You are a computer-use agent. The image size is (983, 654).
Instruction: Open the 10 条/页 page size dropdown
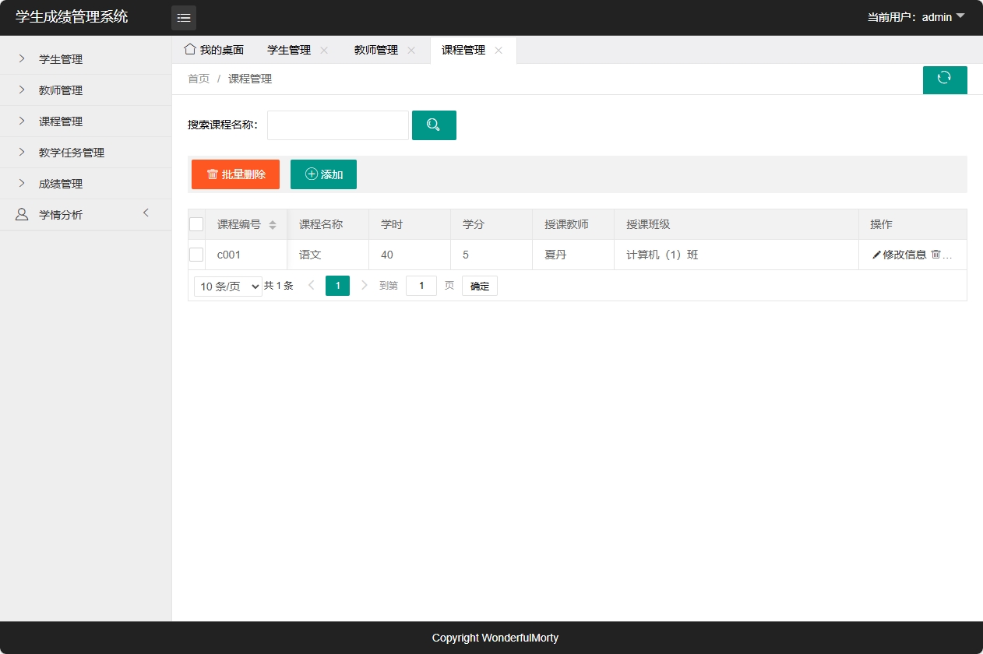pos(227,285)
